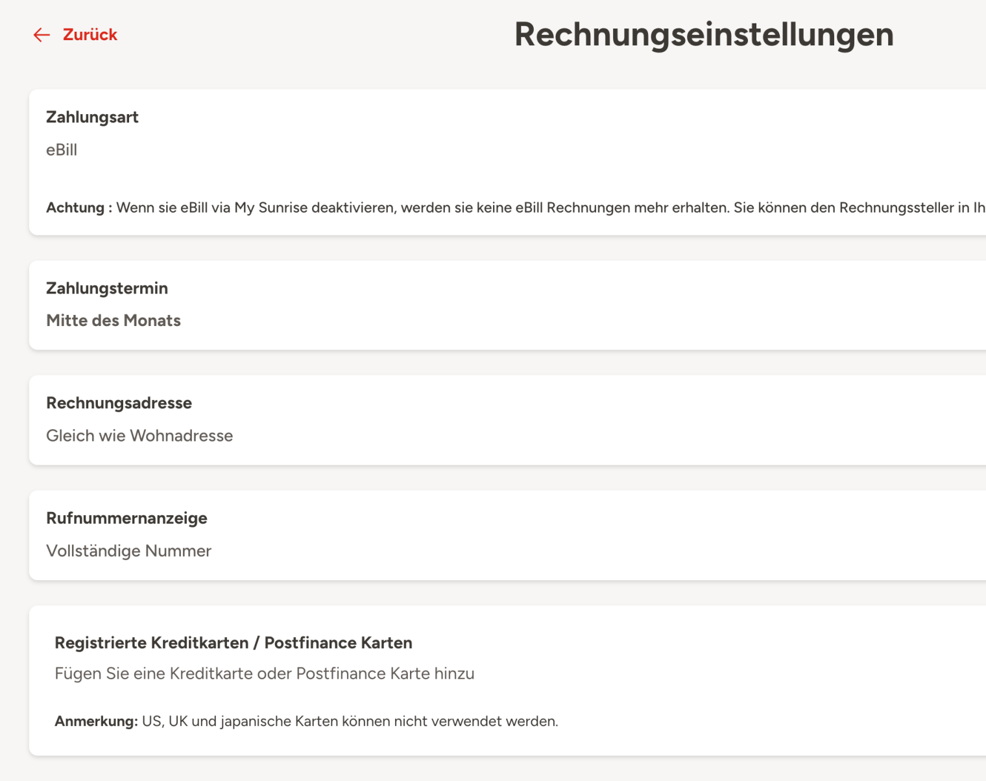This screenshot has height=781, width=986.
Task: Select the eBill payment method value
Action: [62, 150]
